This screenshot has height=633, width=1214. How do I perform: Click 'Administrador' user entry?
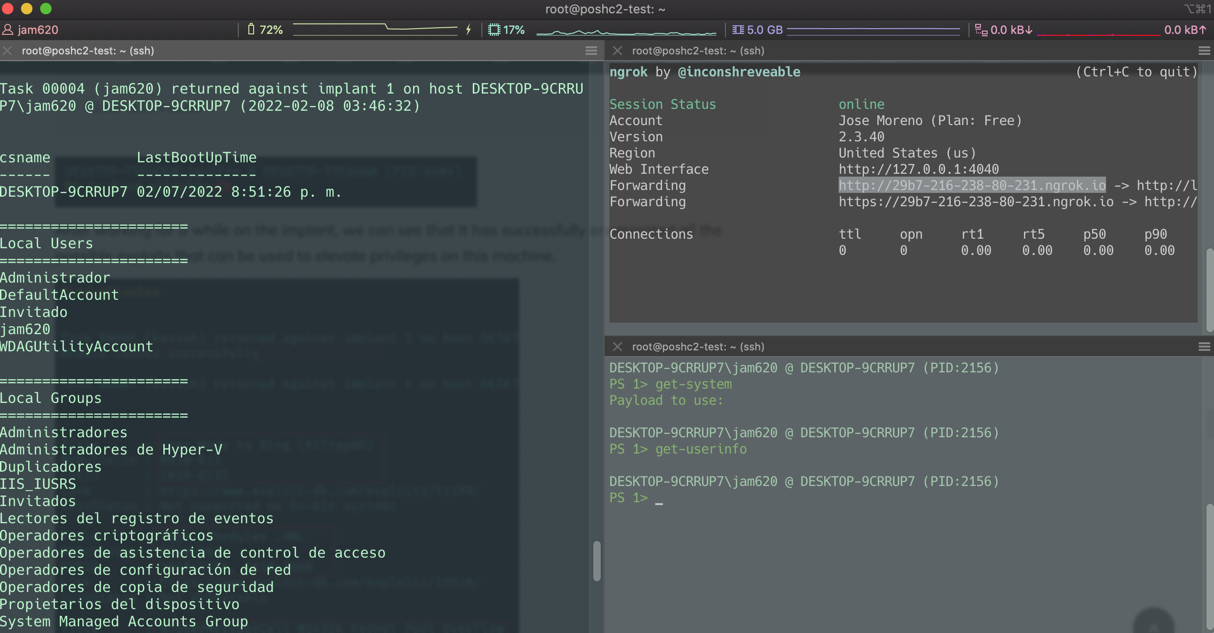[x=55, y=278]
